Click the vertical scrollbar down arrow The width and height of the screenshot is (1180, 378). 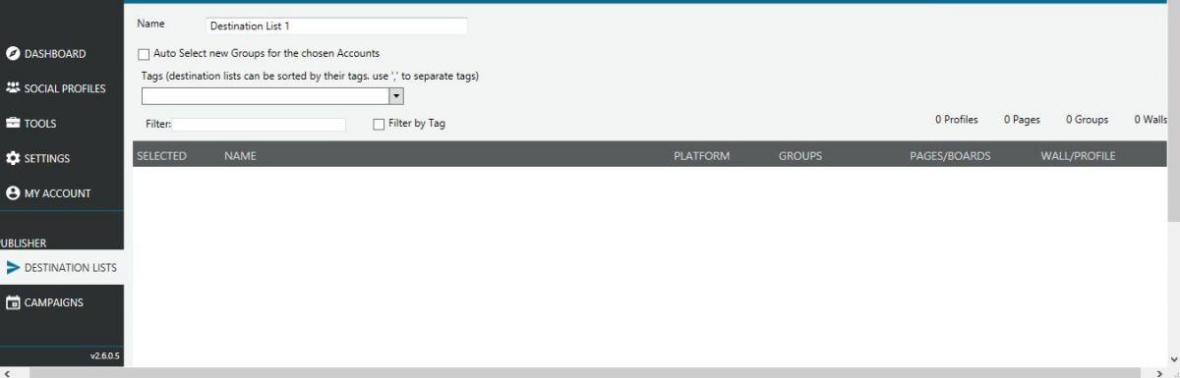(1173, 359)
